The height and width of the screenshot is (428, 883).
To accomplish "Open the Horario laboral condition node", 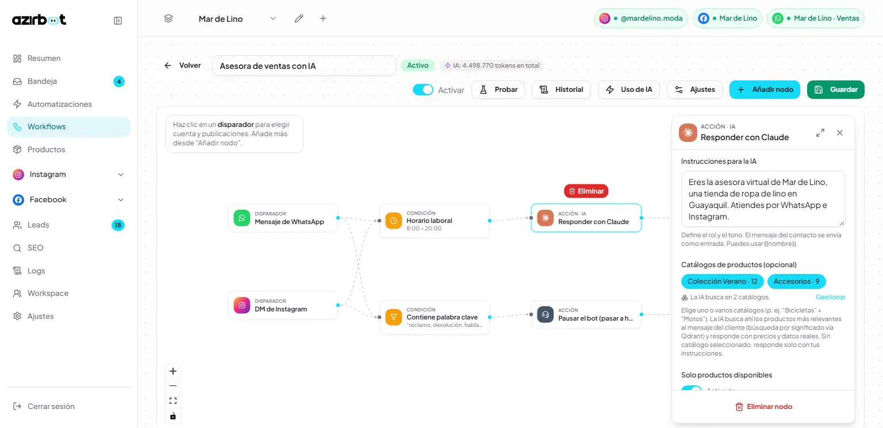I will [435, 221].
